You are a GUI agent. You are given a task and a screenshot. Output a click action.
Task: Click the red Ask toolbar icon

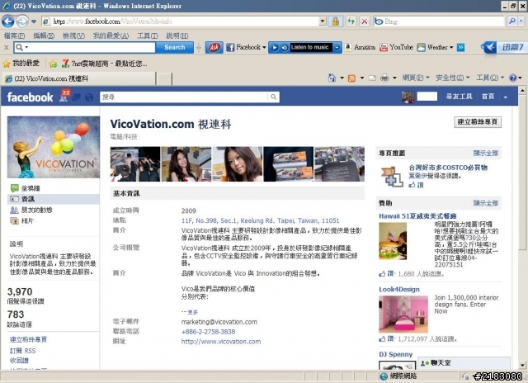(214, 48)
